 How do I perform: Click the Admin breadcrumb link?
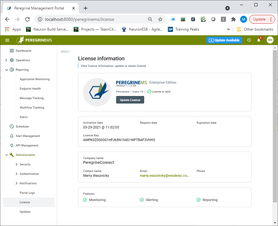coord(65,51)
